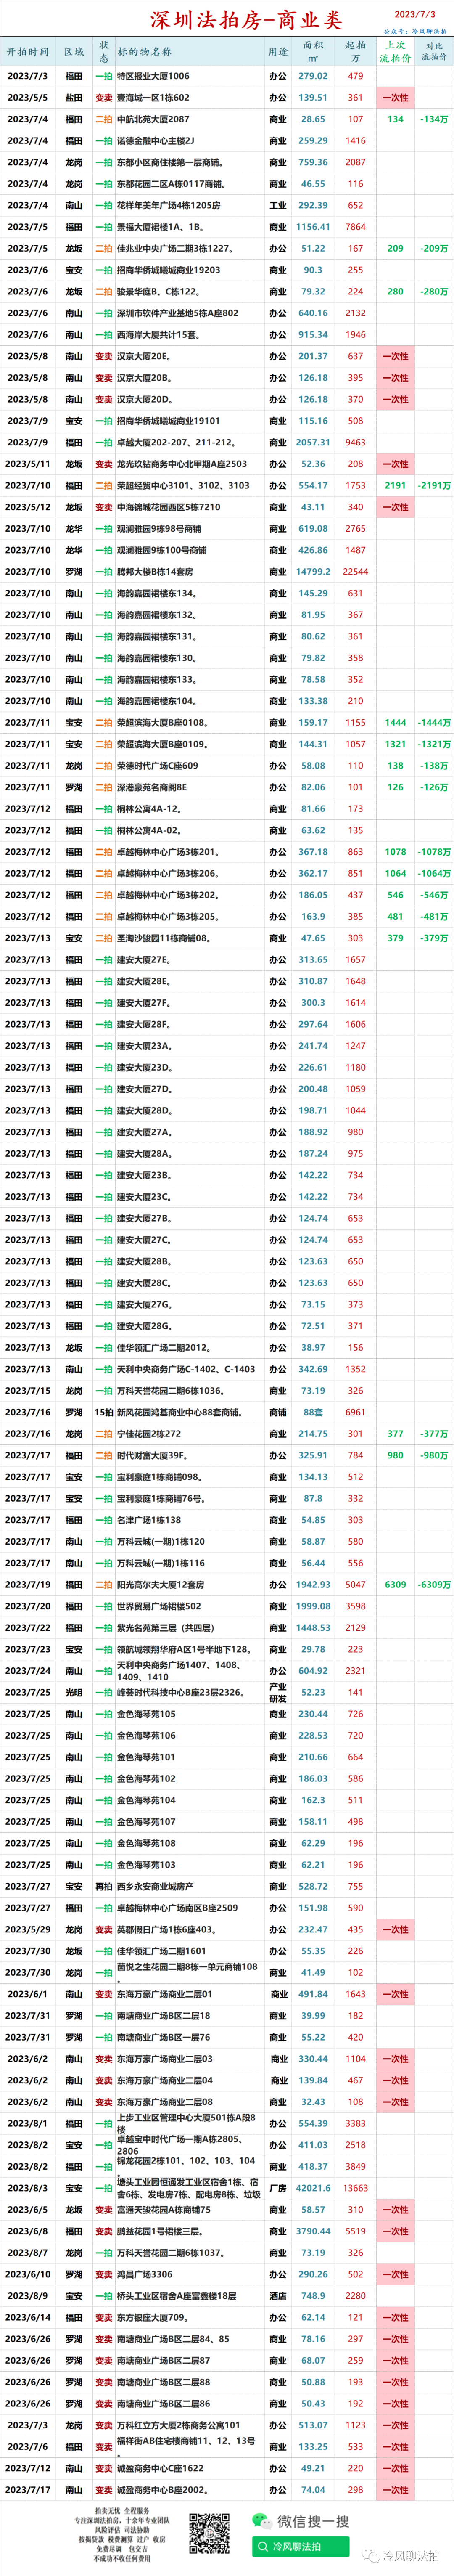Select the row 西海岸大厦共计15套
The image size is (454, 2576).
(227, 335)
